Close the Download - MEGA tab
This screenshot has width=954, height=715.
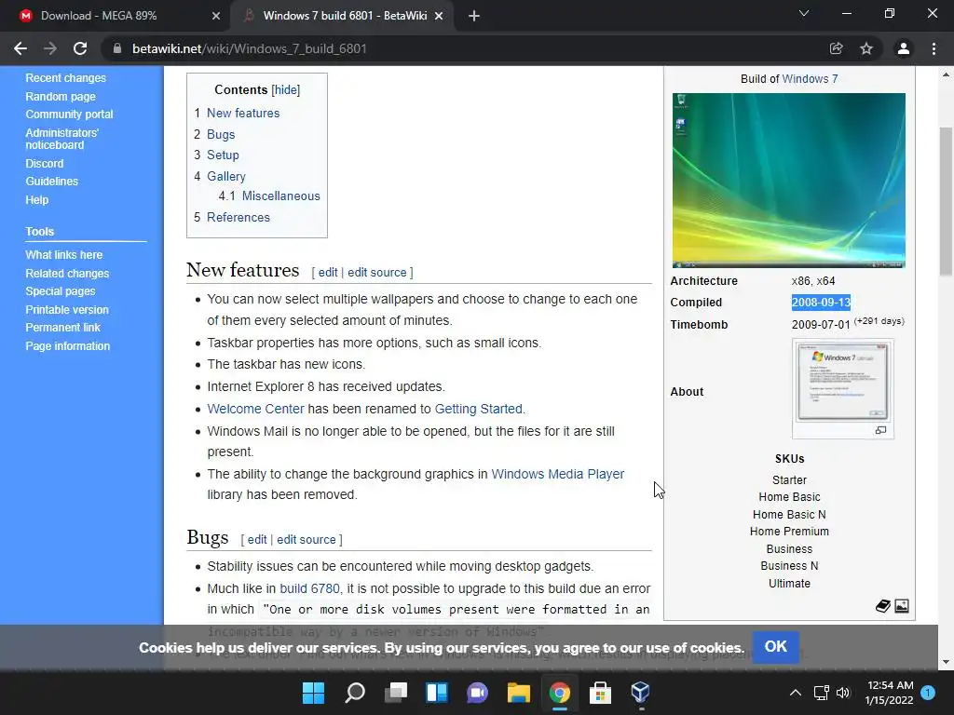pos(216,16)
